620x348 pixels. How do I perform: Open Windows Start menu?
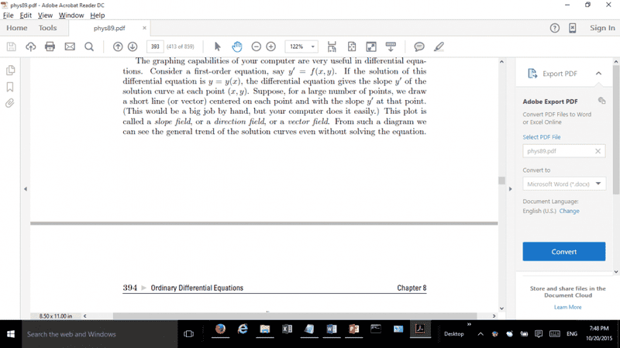tap(11, 334)
